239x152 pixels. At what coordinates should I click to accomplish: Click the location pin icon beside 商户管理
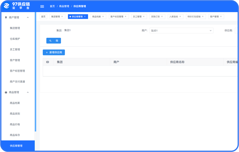click(x=6, y=17)
